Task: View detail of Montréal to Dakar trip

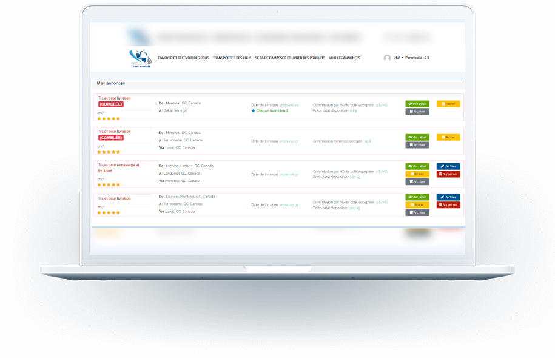Action: click(x=417, y=104)
